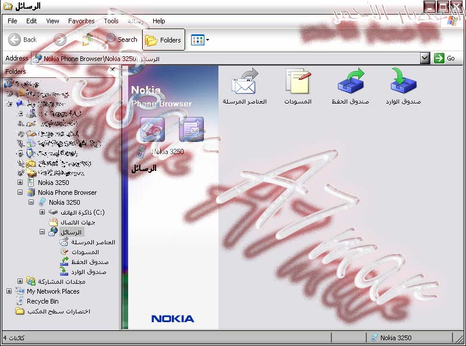Click the Go button

coord(444,58)
